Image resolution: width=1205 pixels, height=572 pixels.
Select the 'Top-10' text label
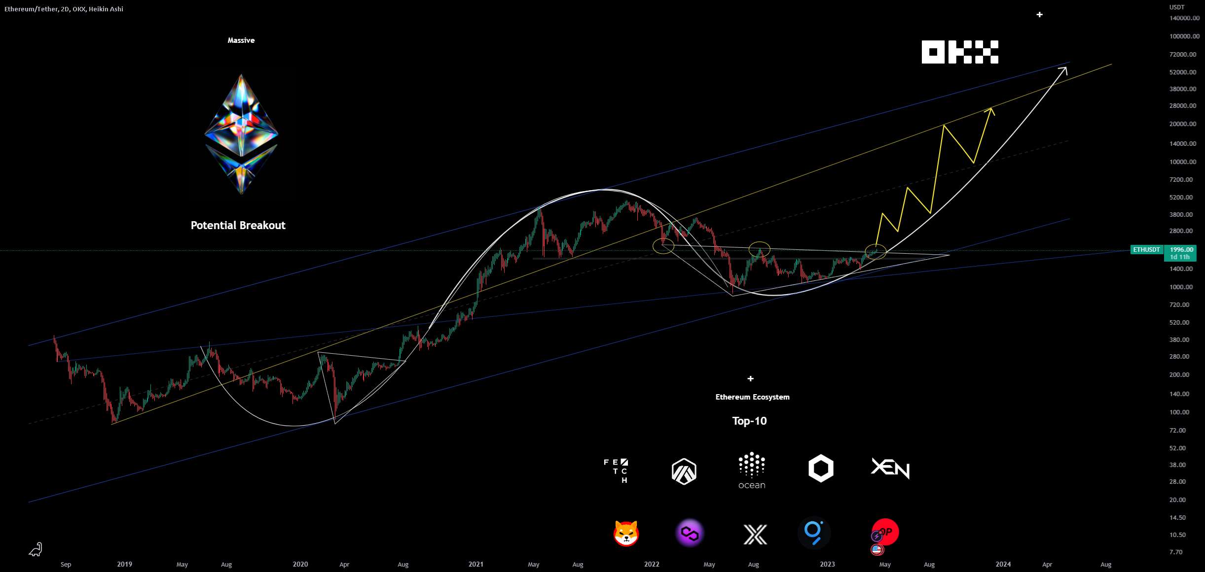tap(749, 421)
